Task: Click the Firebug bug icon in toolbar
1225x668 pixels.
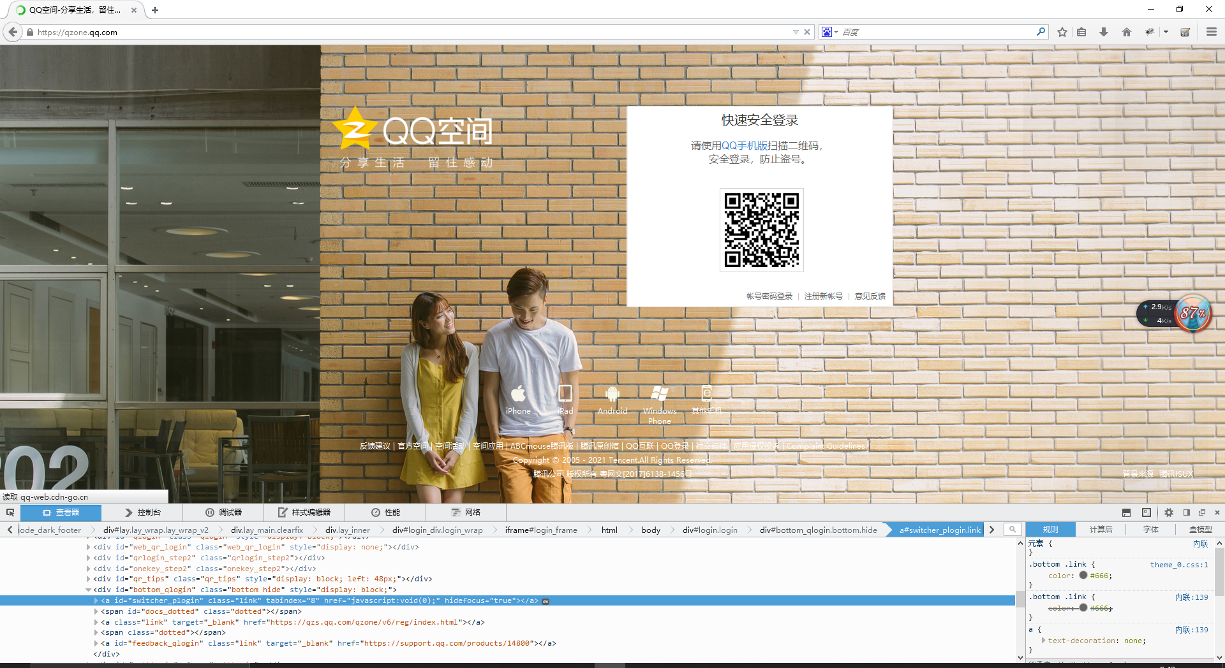Action: [x=1150, y=32]
